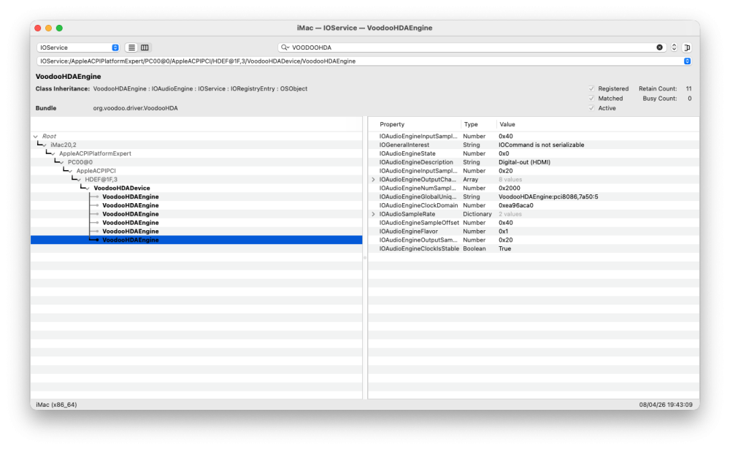The image size is (730, 450).
Task: Toggle the inspector sidebar icon
Action: pyautogui.click(x=687, y=47)
